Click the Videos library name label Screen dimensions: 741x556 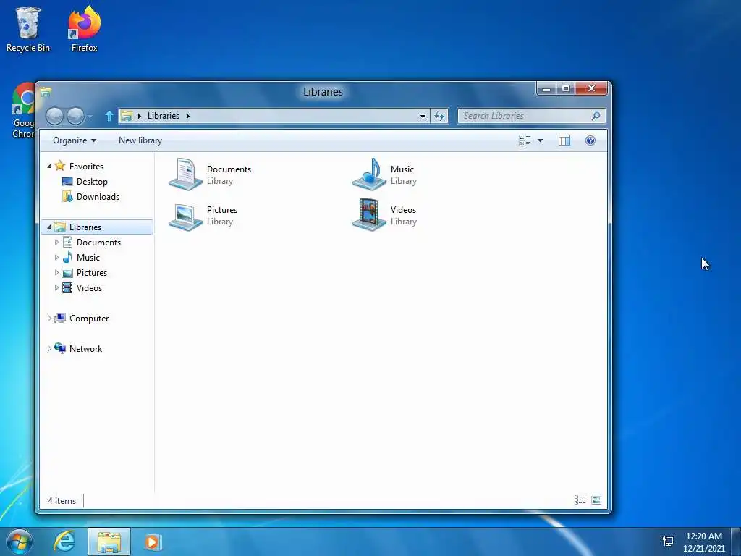tap(403, 210)
